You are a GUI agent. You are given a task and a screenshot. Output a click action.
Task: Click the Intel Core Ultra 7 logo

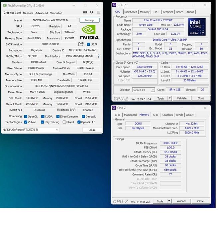197,27
